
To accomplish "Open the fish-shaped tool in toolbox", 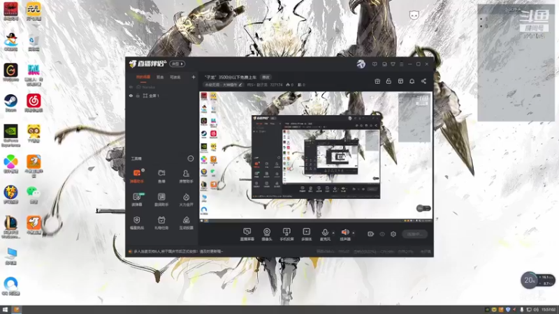I will 161,176.
